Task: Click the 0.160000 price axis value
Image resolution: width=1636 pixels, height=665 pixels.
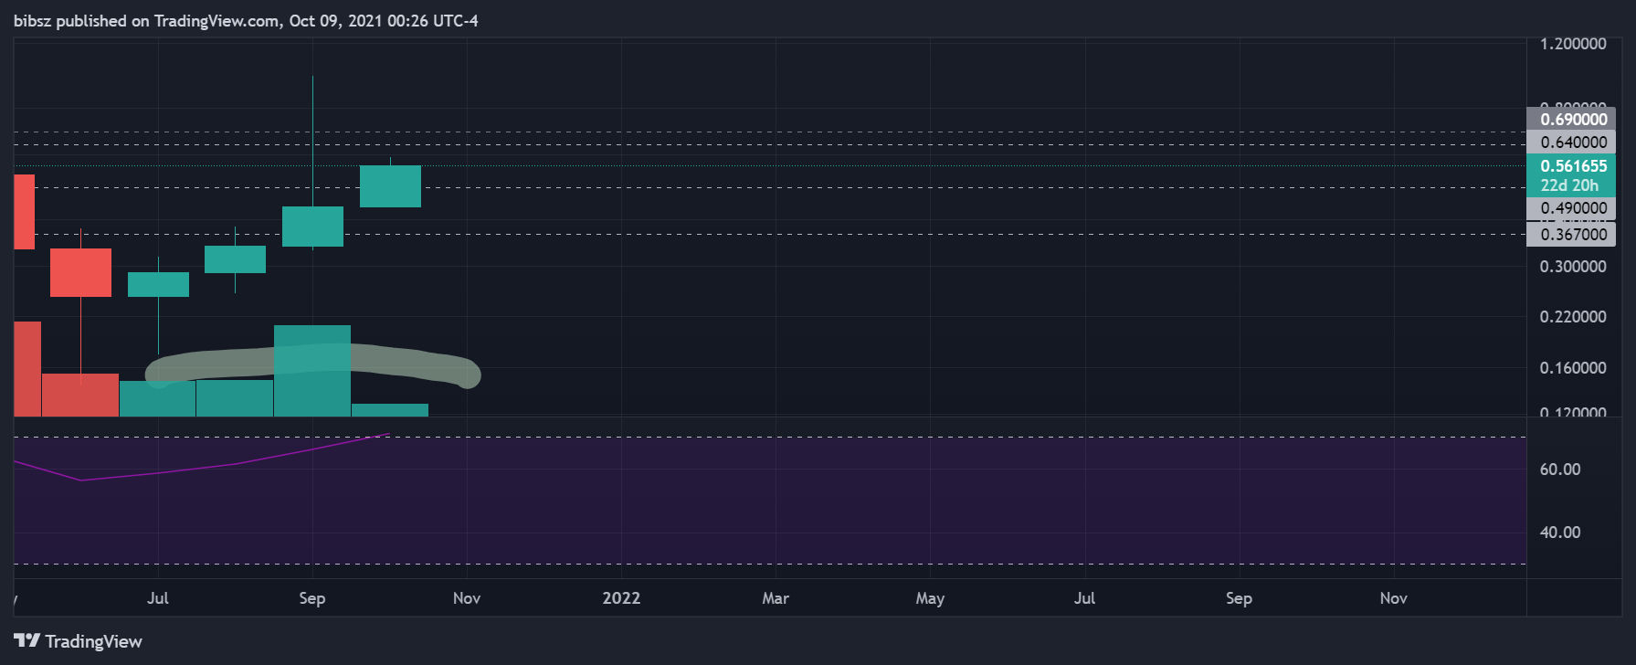Action: [x=1573, y=368]
